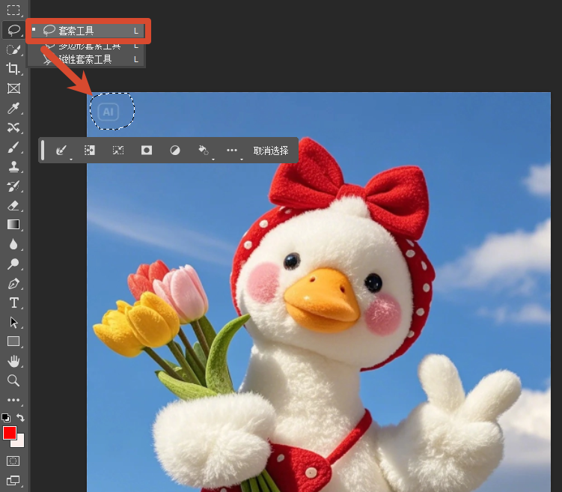562x492 pixels.
Task: Select the Gradient tool
Action: click(13, 225)
